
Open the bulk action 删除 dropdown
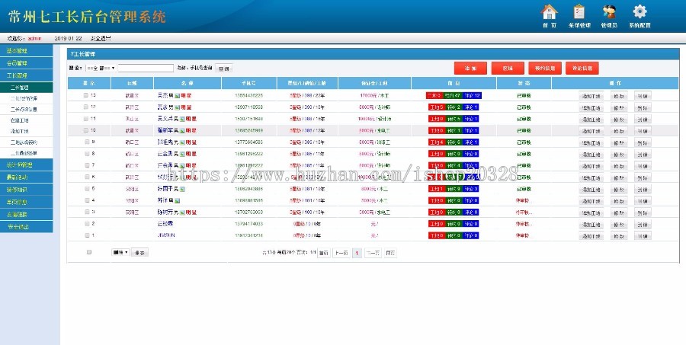(x=120, y=252)
